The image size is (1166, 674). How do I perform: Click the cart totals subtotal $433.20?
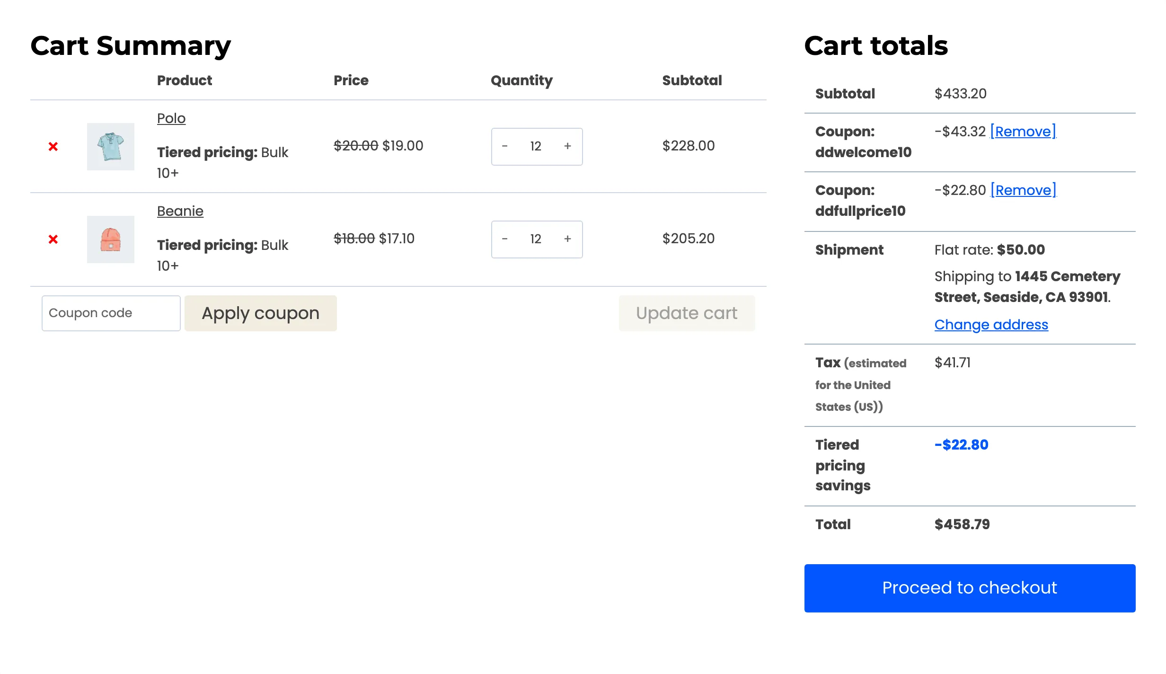[x=961, y=94]
